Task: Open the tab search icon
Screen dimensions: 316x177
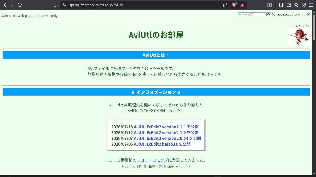Action: (270, 5)
